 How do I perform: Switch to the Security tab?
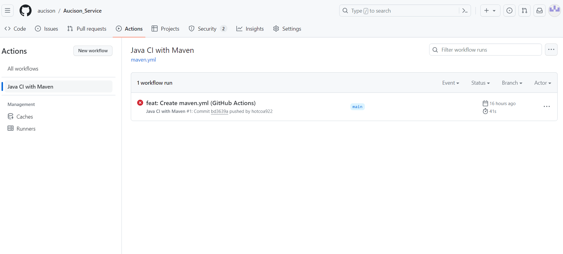[x=208, y=29]
